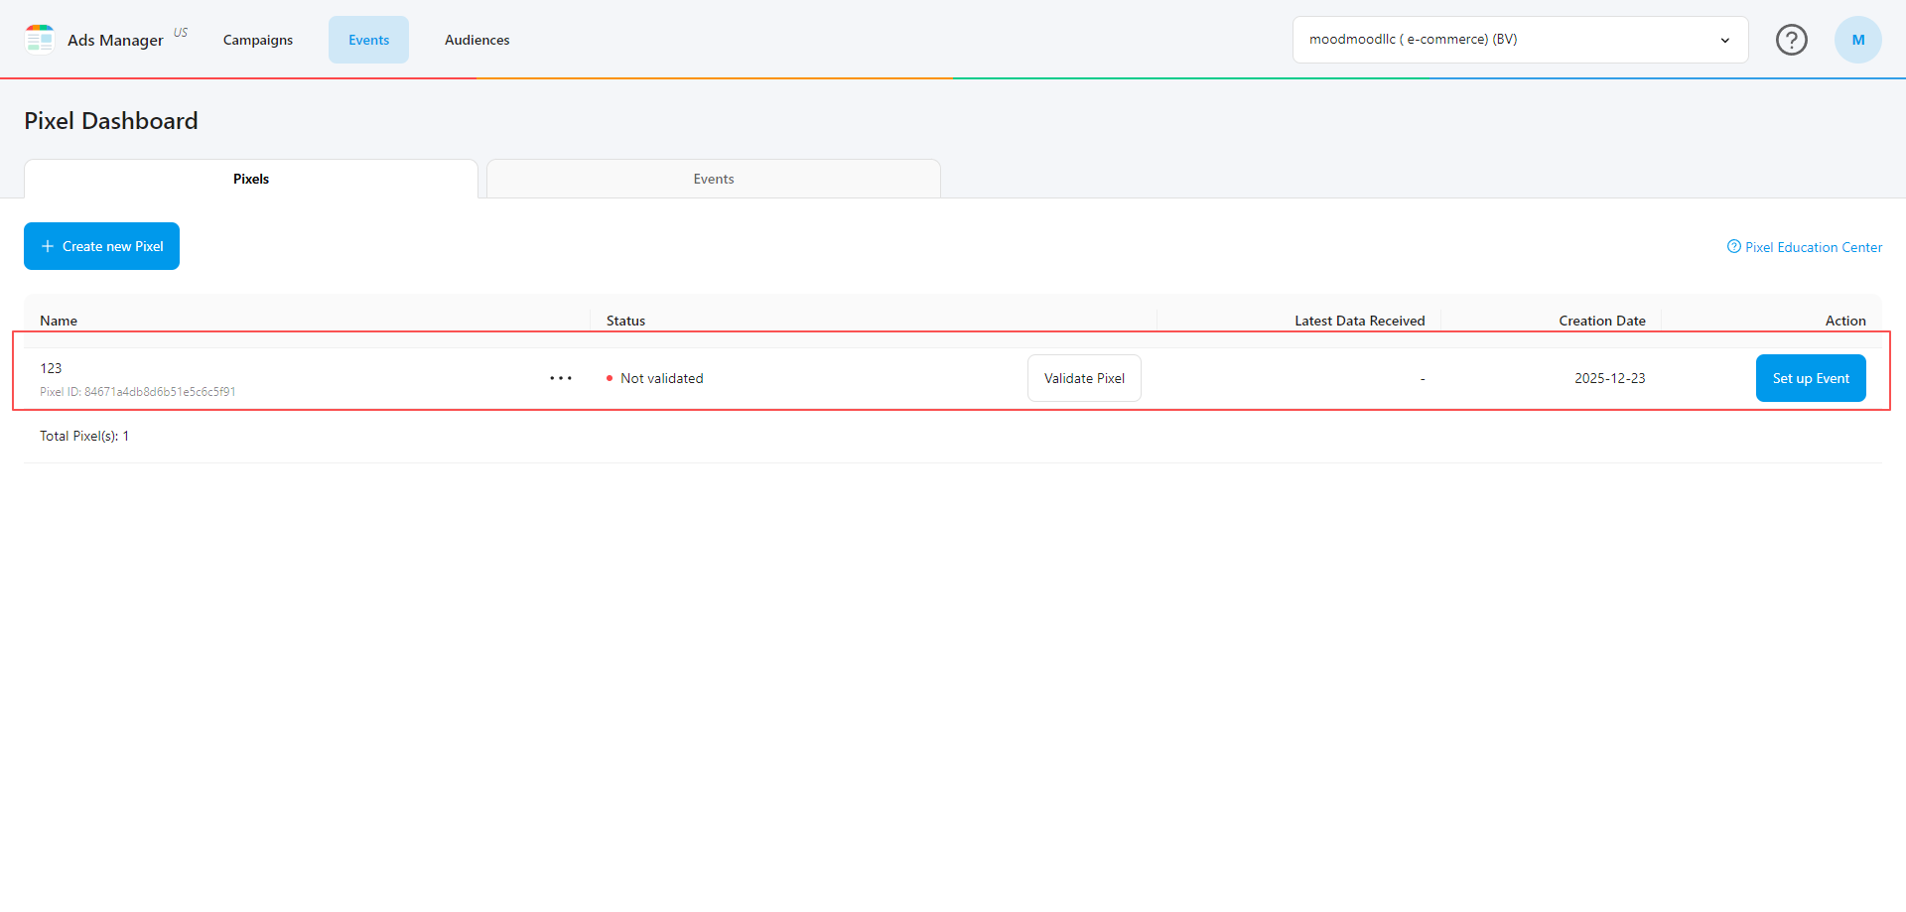Open Audiences in the top navigation

(476, 40)
